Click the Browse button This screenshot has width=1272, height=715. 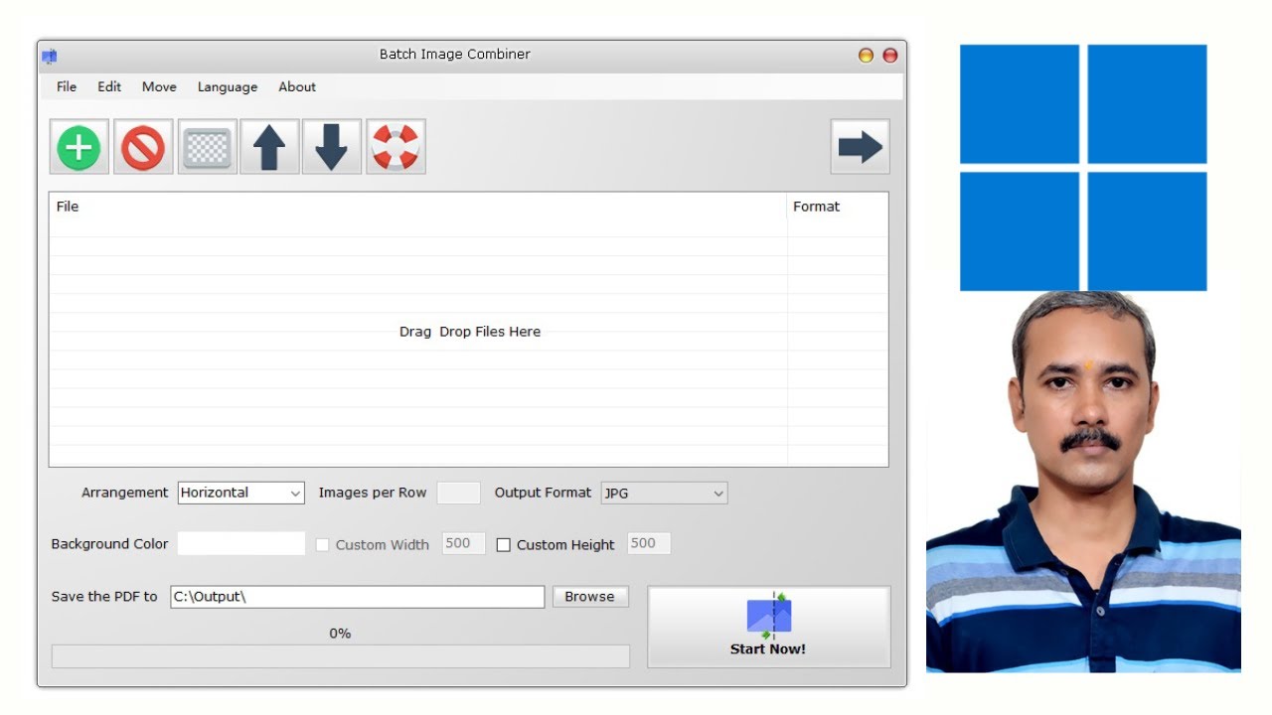[x=589, y=597]
